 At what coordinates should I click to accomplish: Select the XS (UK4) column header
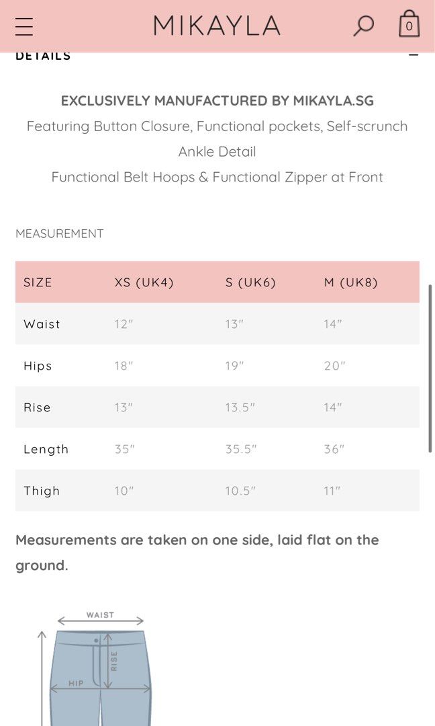[x=144, y=282]
